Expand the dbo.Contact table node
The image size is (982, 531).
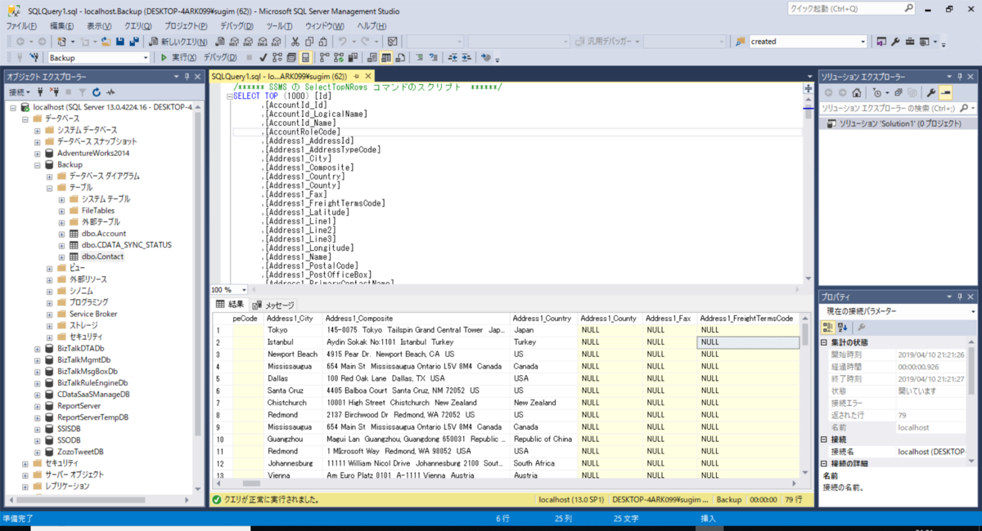click(x=61, y=257)
